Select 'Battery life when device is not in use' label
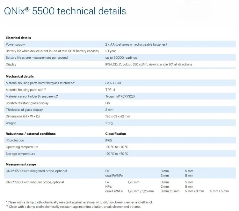The image size is (239, 211). click(53, 51)
